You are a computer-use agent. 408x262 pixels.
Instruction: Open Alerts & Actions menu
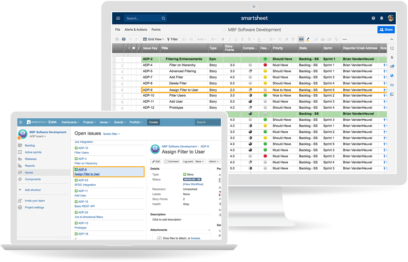(136, 29)
